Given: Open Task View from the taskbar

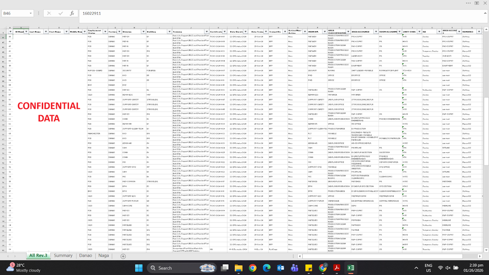Looking at the screenshot, I should point(225,268).
